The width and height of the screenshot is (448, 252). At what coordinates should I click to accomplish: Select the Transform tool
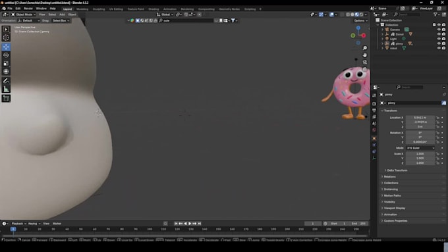pos(6,72)
